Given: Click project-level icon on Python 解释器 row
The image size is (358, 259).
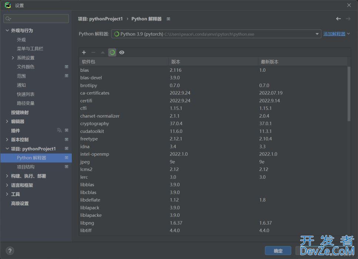Looking at the screenshot, I should point(66,158).
